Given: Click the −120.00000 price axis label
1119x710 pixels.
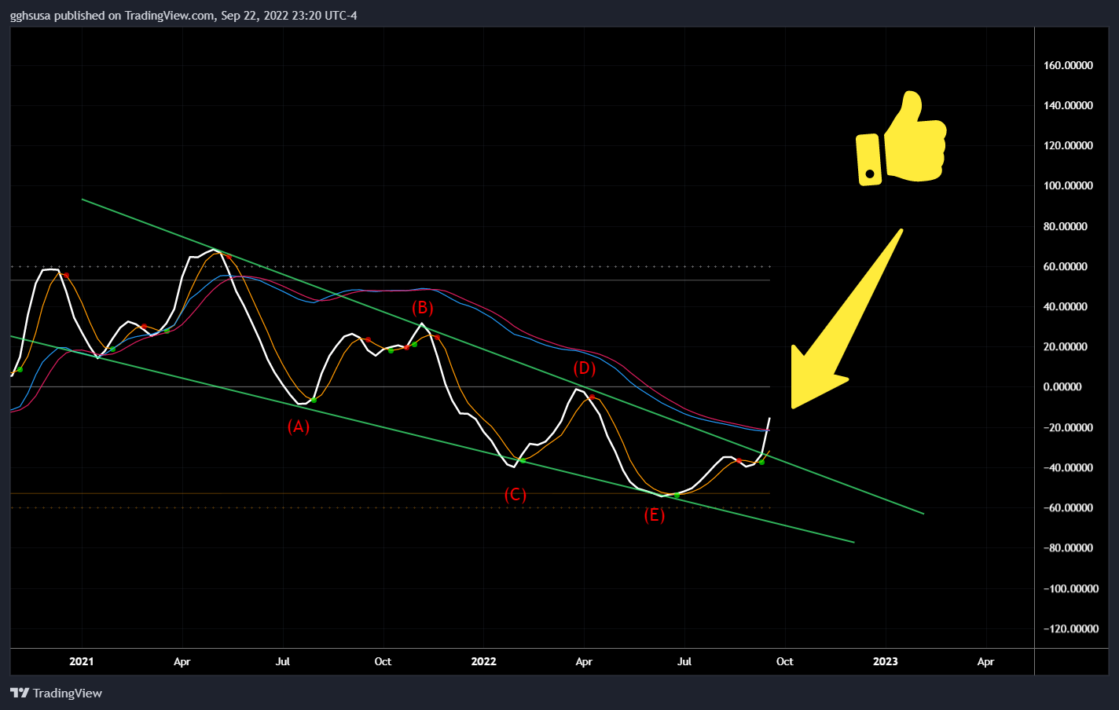Looking at the screenshot, I should pyautogui.click(x=1070, y=628).
